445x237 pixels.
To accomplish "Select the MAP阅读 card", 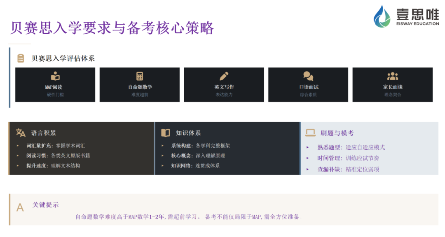I will 55,84.
